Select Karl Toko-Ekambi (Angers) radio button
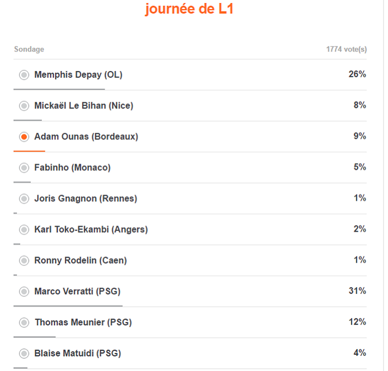The width and height of the screenshot is (388, 371). (24, 230)
